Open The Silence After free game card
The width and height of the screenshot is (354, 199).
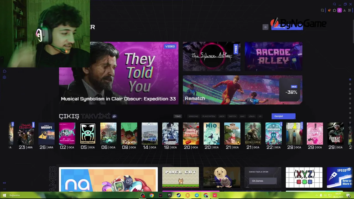tap(212, 56)
